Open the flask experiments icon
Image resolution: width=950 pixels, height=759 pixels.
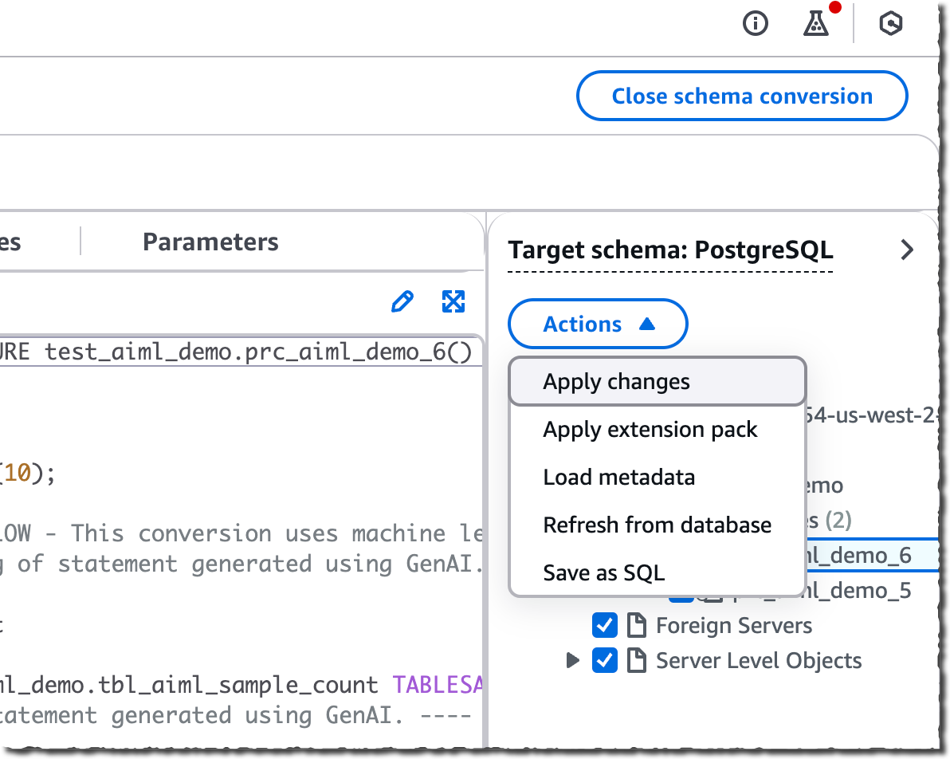click(815, 25)
